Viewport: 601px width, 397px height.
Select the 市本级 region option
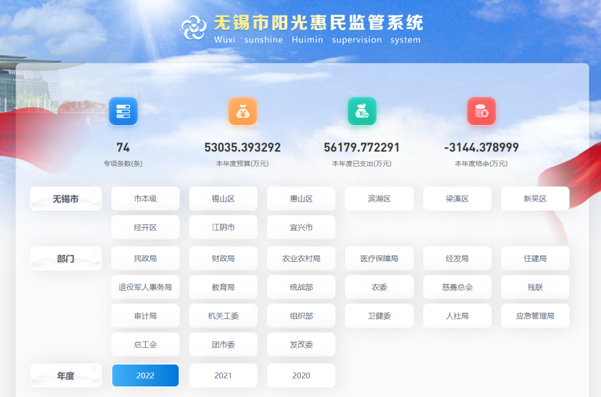145,198
